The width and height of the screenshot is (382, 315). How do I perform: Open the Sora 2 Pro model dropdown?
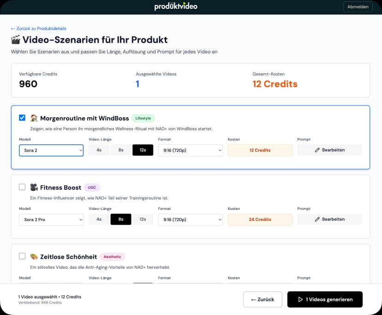point(51,220)
